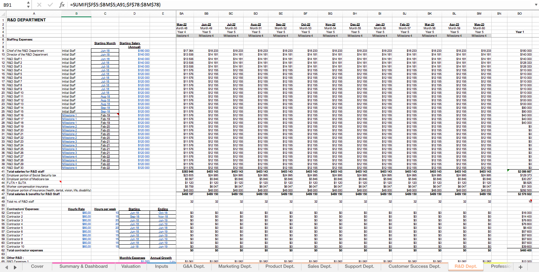This screenshot has width=539, height=272.
Task: Select row 62 header
Action: pyautogui.click(x=3, y=250)
